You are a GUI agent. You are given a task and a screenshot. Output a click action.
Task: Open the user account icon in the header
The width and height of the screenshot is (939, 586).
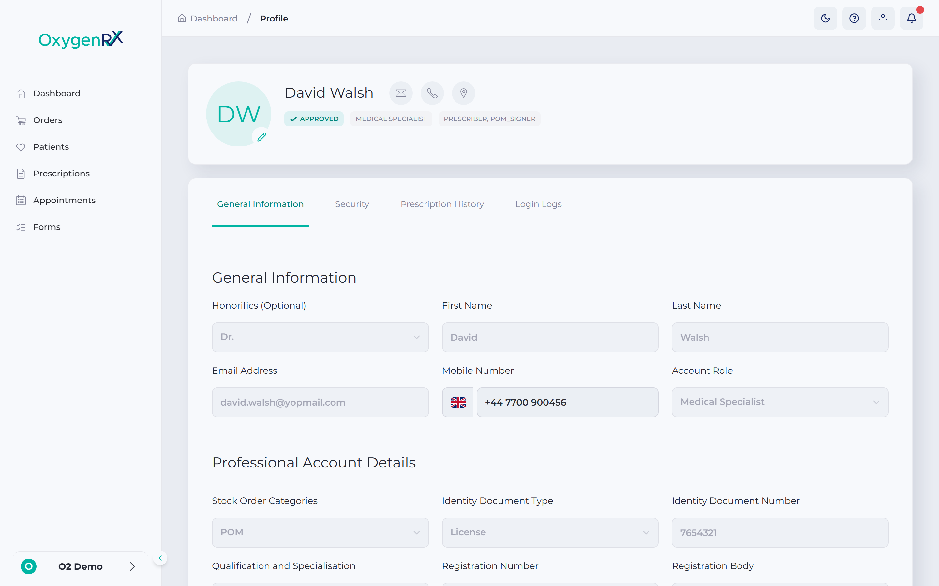[x=883, y=18]
